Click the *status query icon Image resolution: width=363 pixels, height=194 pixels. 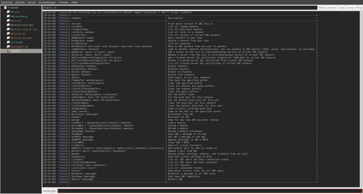pos(9,51)
